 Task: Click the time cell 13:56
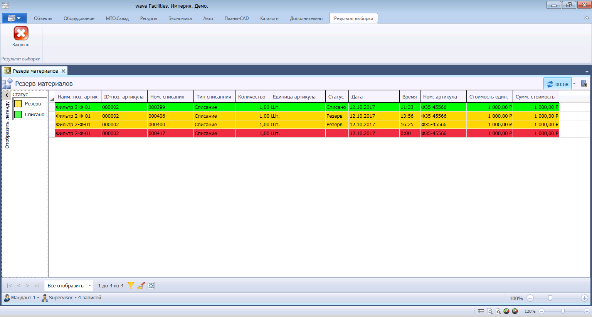coord(410,116)
